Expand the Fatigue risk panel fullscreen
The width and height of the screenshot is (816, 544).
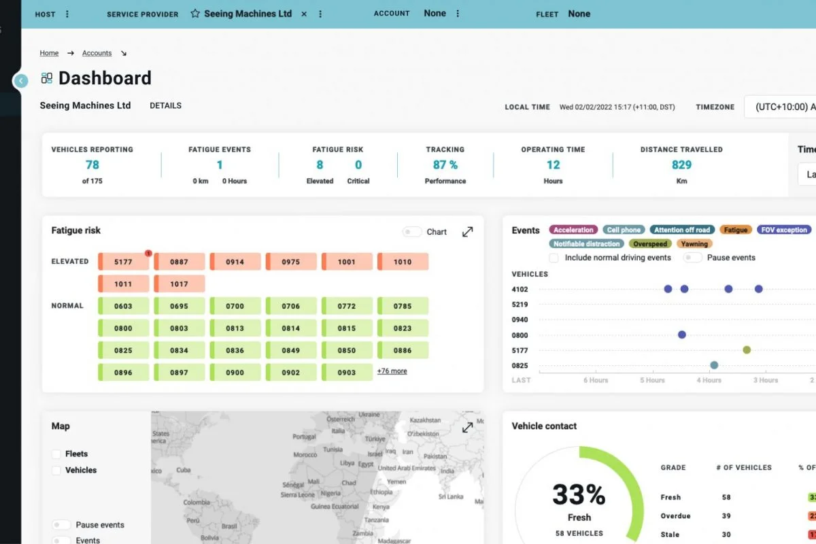click(468, 232)
